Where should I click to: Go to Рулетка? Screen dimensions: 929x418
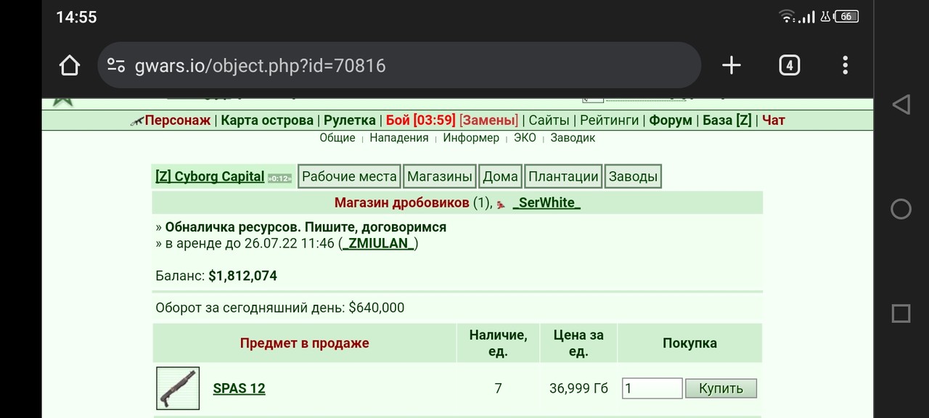click(x=350, y=120)
